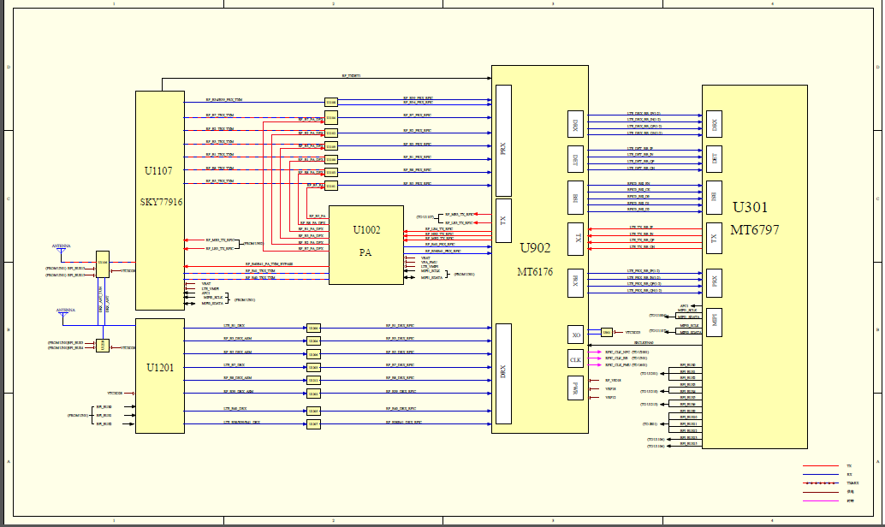Select the filter block on LTE_B1_DRX line
The width and height of the screenshot is (885, 527).
[x=313, y=328]
